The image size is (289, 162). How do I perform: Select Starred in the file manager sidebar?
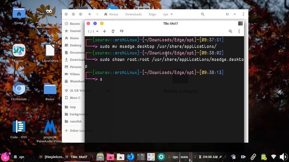pyautogui.click(x=73, y=31)
